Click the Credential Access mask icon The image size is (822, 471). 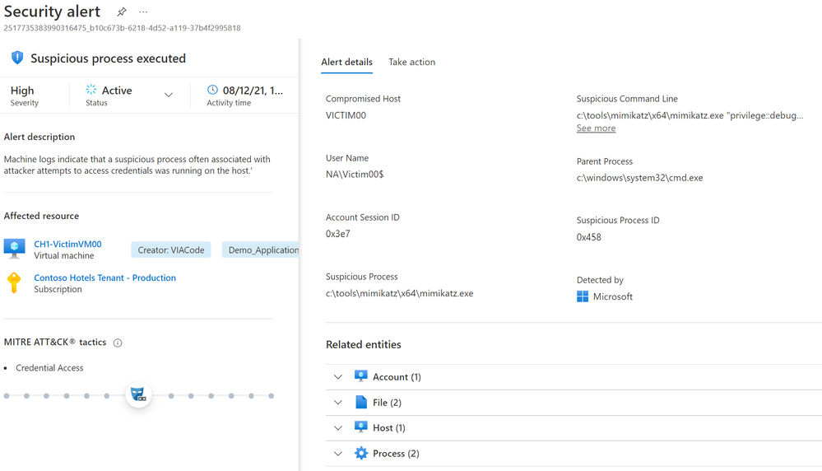[138, 394]
